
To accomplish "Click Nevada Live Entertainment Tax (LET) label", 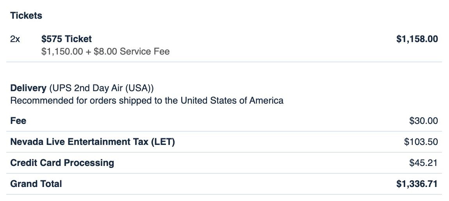I will pyautogui.click(x=93, y=142).
